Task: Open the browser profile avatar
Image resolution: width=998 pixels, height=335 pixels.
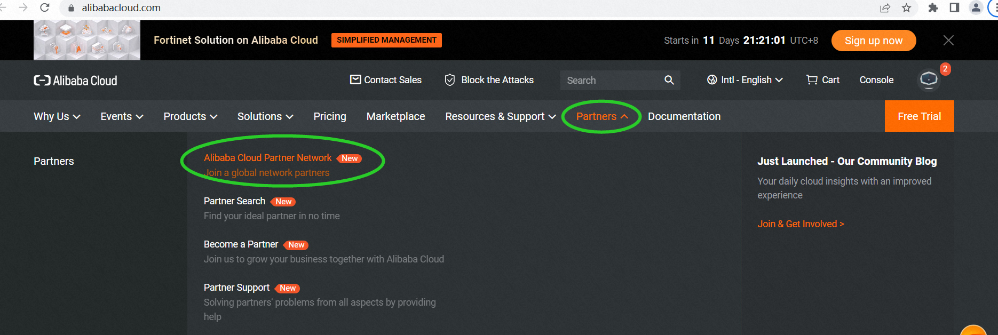Action: (x=976, y=7)
